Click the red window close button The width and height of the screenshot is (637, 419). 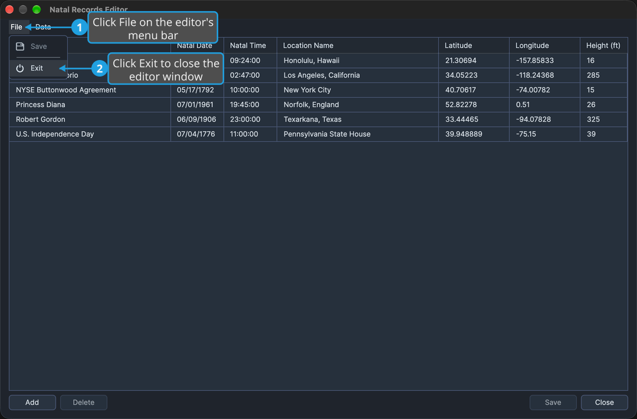[x=9, y=9]
